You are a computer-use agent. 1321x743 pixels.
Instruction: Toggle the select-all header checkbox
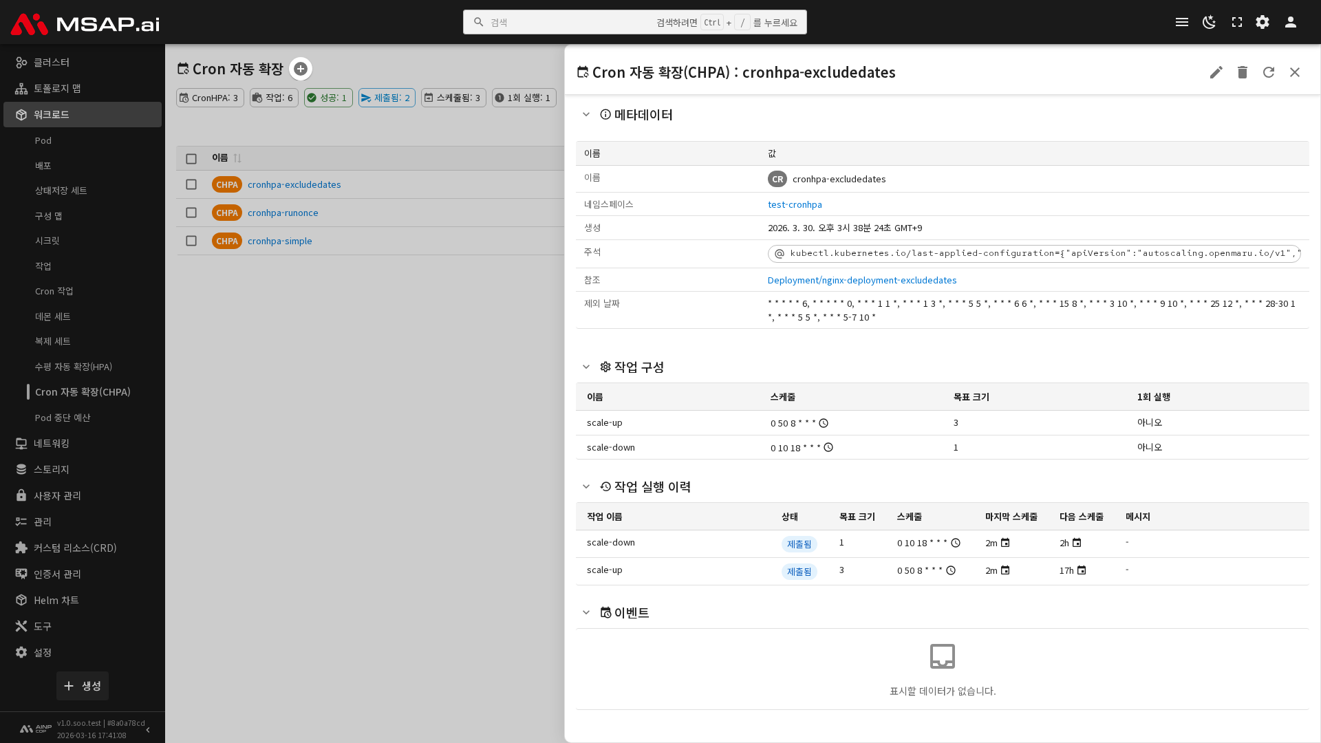point(191,159)
